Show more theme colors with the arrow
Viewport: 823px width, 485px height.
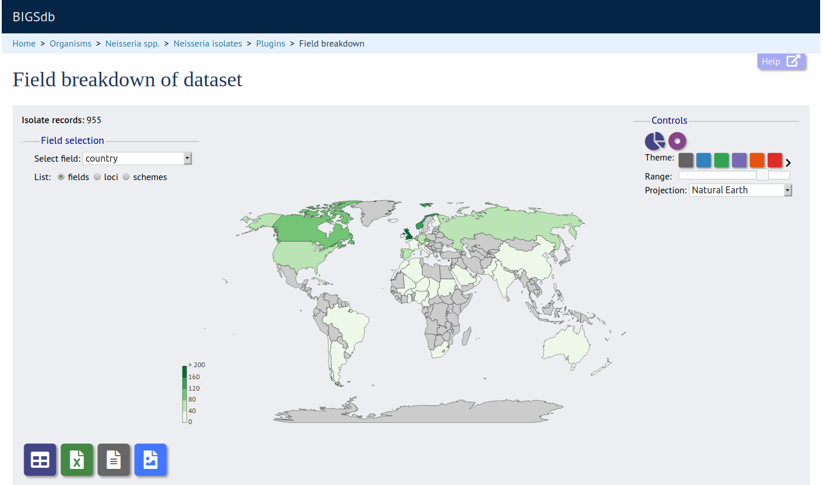click(x=788, y=162)
